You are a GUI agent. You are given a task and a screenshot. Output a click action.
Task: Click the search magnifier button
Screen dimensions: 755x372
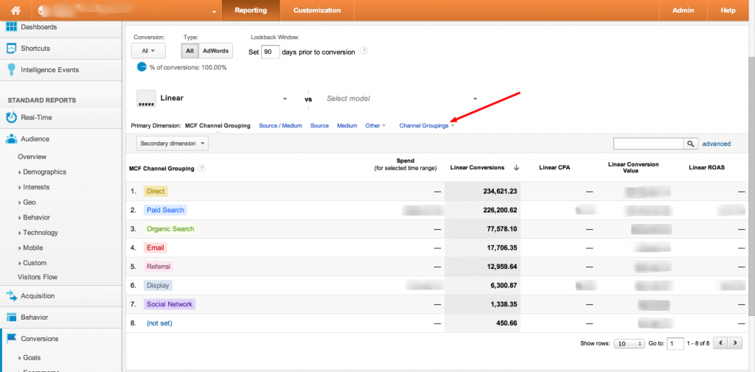(691, 144)
